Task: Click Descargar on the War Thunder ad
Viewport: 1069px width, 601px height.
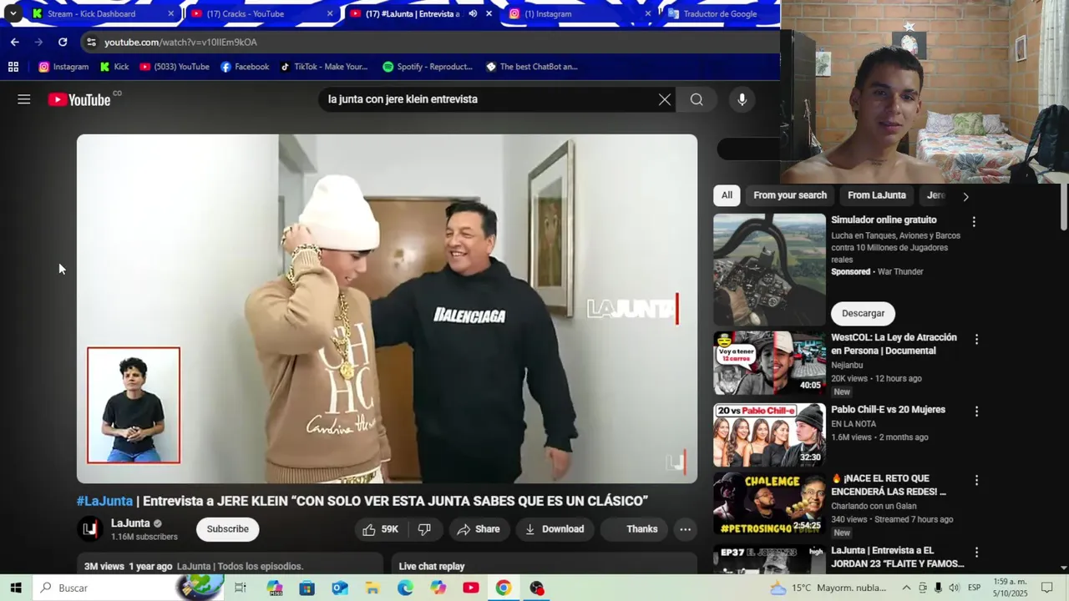Action: point(863,313)
